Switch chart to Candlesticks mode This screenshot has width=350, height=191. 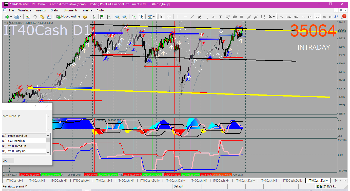(x=102, y=17)
